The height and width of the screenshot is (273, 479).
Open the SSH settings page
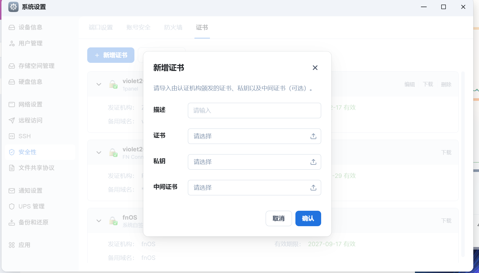click(25, 136)
